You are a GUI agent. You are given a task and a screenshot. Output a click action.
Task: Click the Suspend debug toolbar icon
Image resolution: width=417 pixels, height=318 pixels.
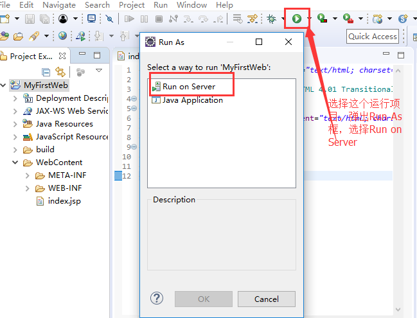tap(144, 19)
